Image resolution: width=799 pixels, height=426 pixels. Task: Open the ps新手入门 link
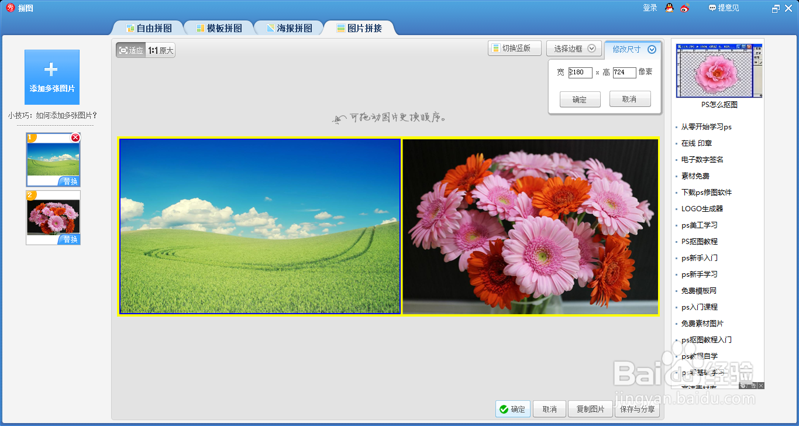[700, 258]
